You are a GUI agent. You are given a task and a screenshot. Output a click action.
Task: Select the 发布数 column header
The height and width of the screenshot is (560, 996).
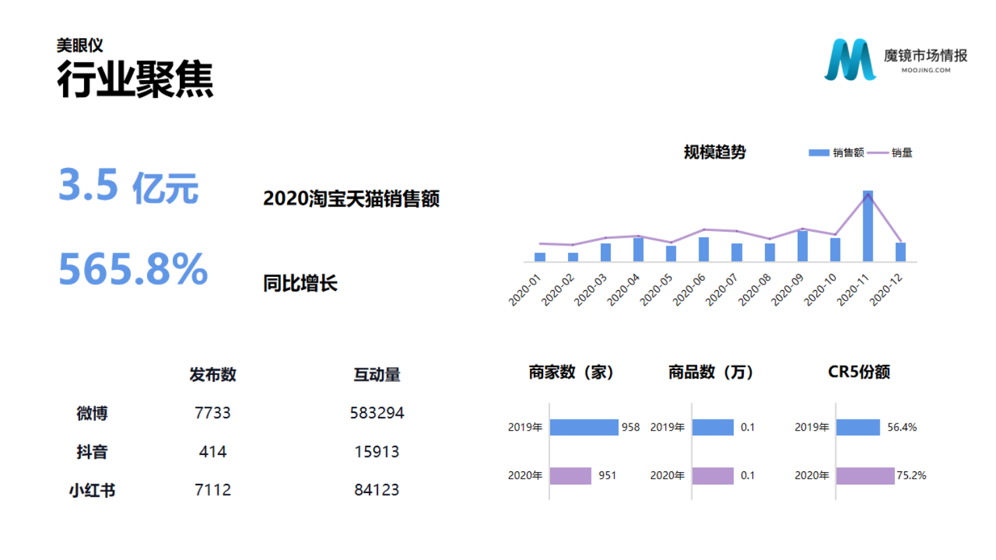tap(213, 374)
